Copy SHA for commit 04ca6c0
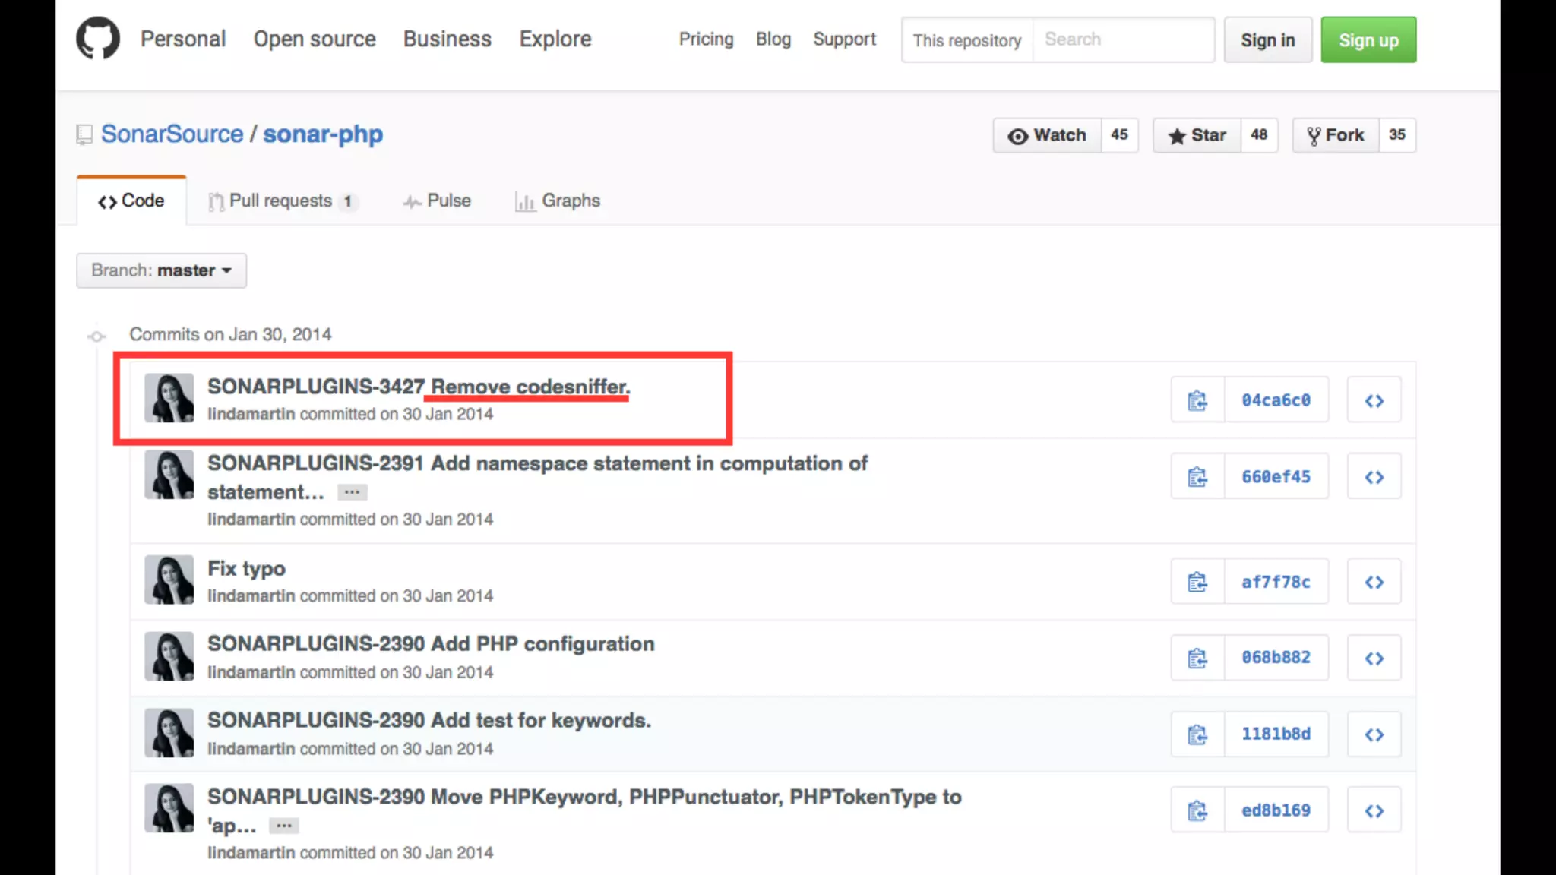The image size is (1556, 875). click(1198, 400)
